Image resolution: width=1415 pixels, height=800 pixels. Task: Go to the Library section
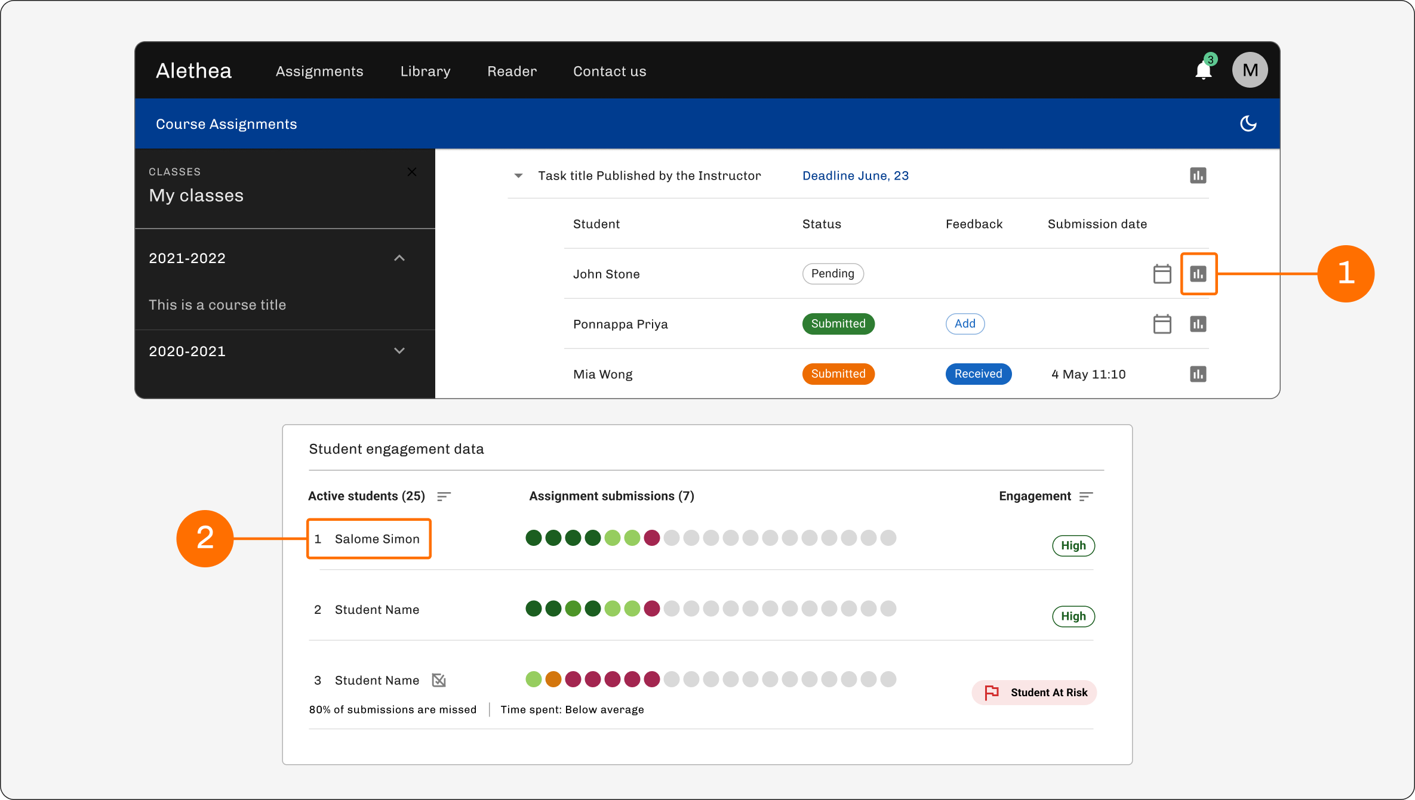point(425,71)
